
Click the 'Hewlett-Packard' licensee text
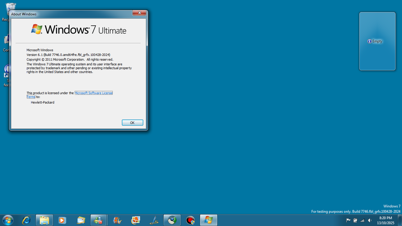[42, 102]
